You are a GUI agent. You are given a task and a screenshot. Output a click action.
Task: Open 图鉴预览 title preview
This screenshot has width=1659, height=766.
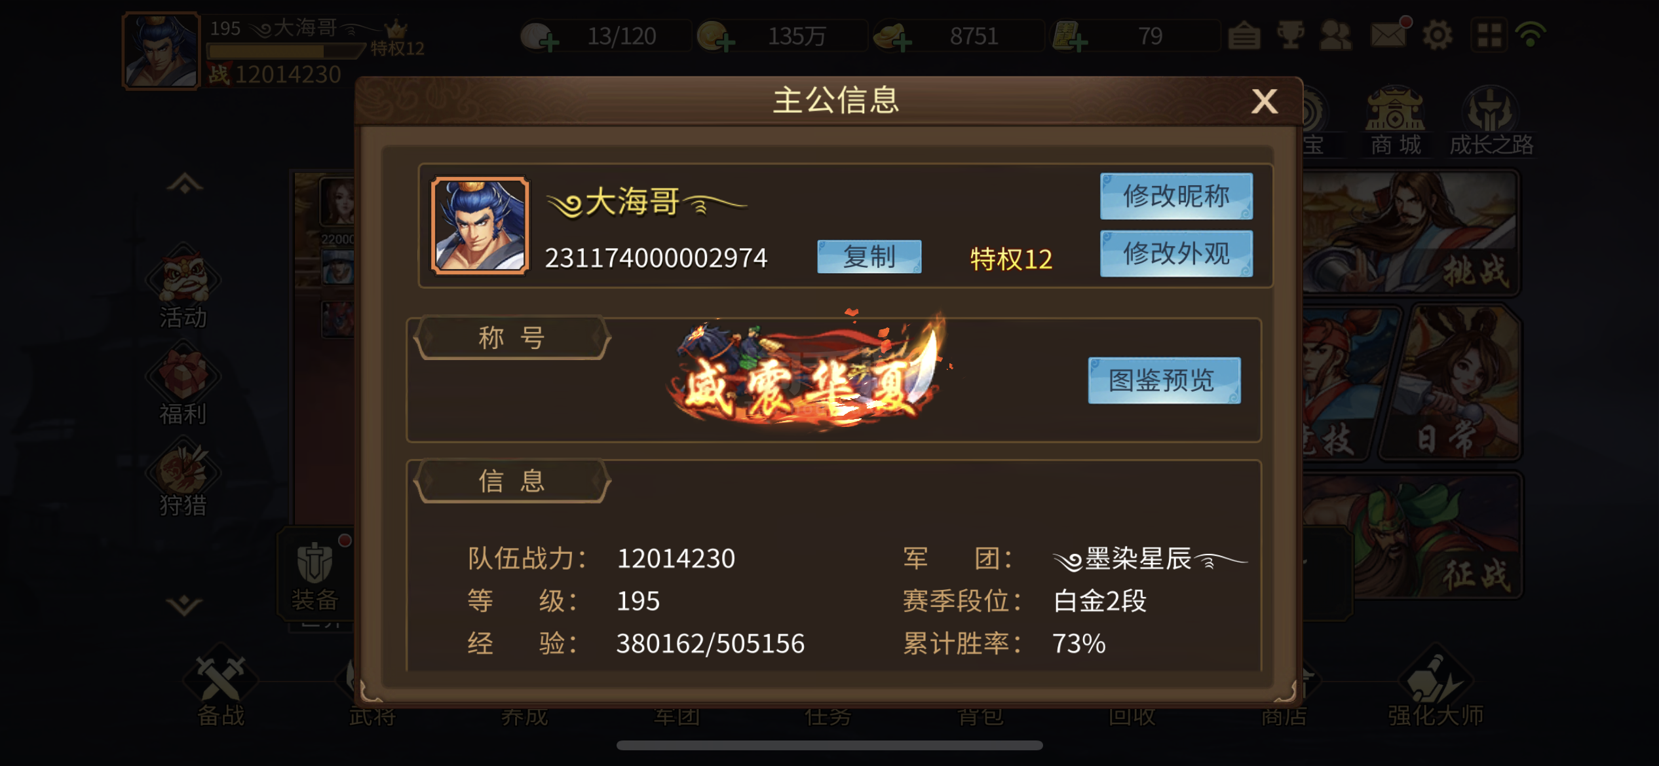[1164, 380]
